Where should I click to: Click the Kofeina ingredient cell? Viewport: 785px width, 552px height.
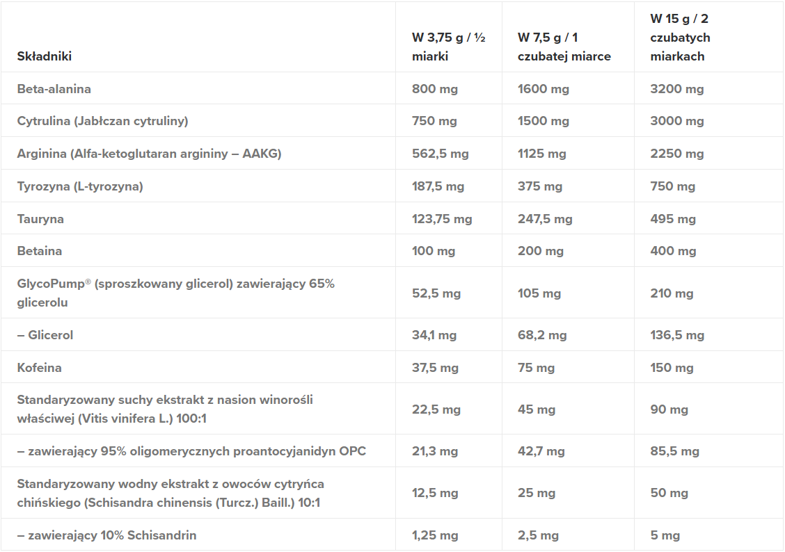40,368
